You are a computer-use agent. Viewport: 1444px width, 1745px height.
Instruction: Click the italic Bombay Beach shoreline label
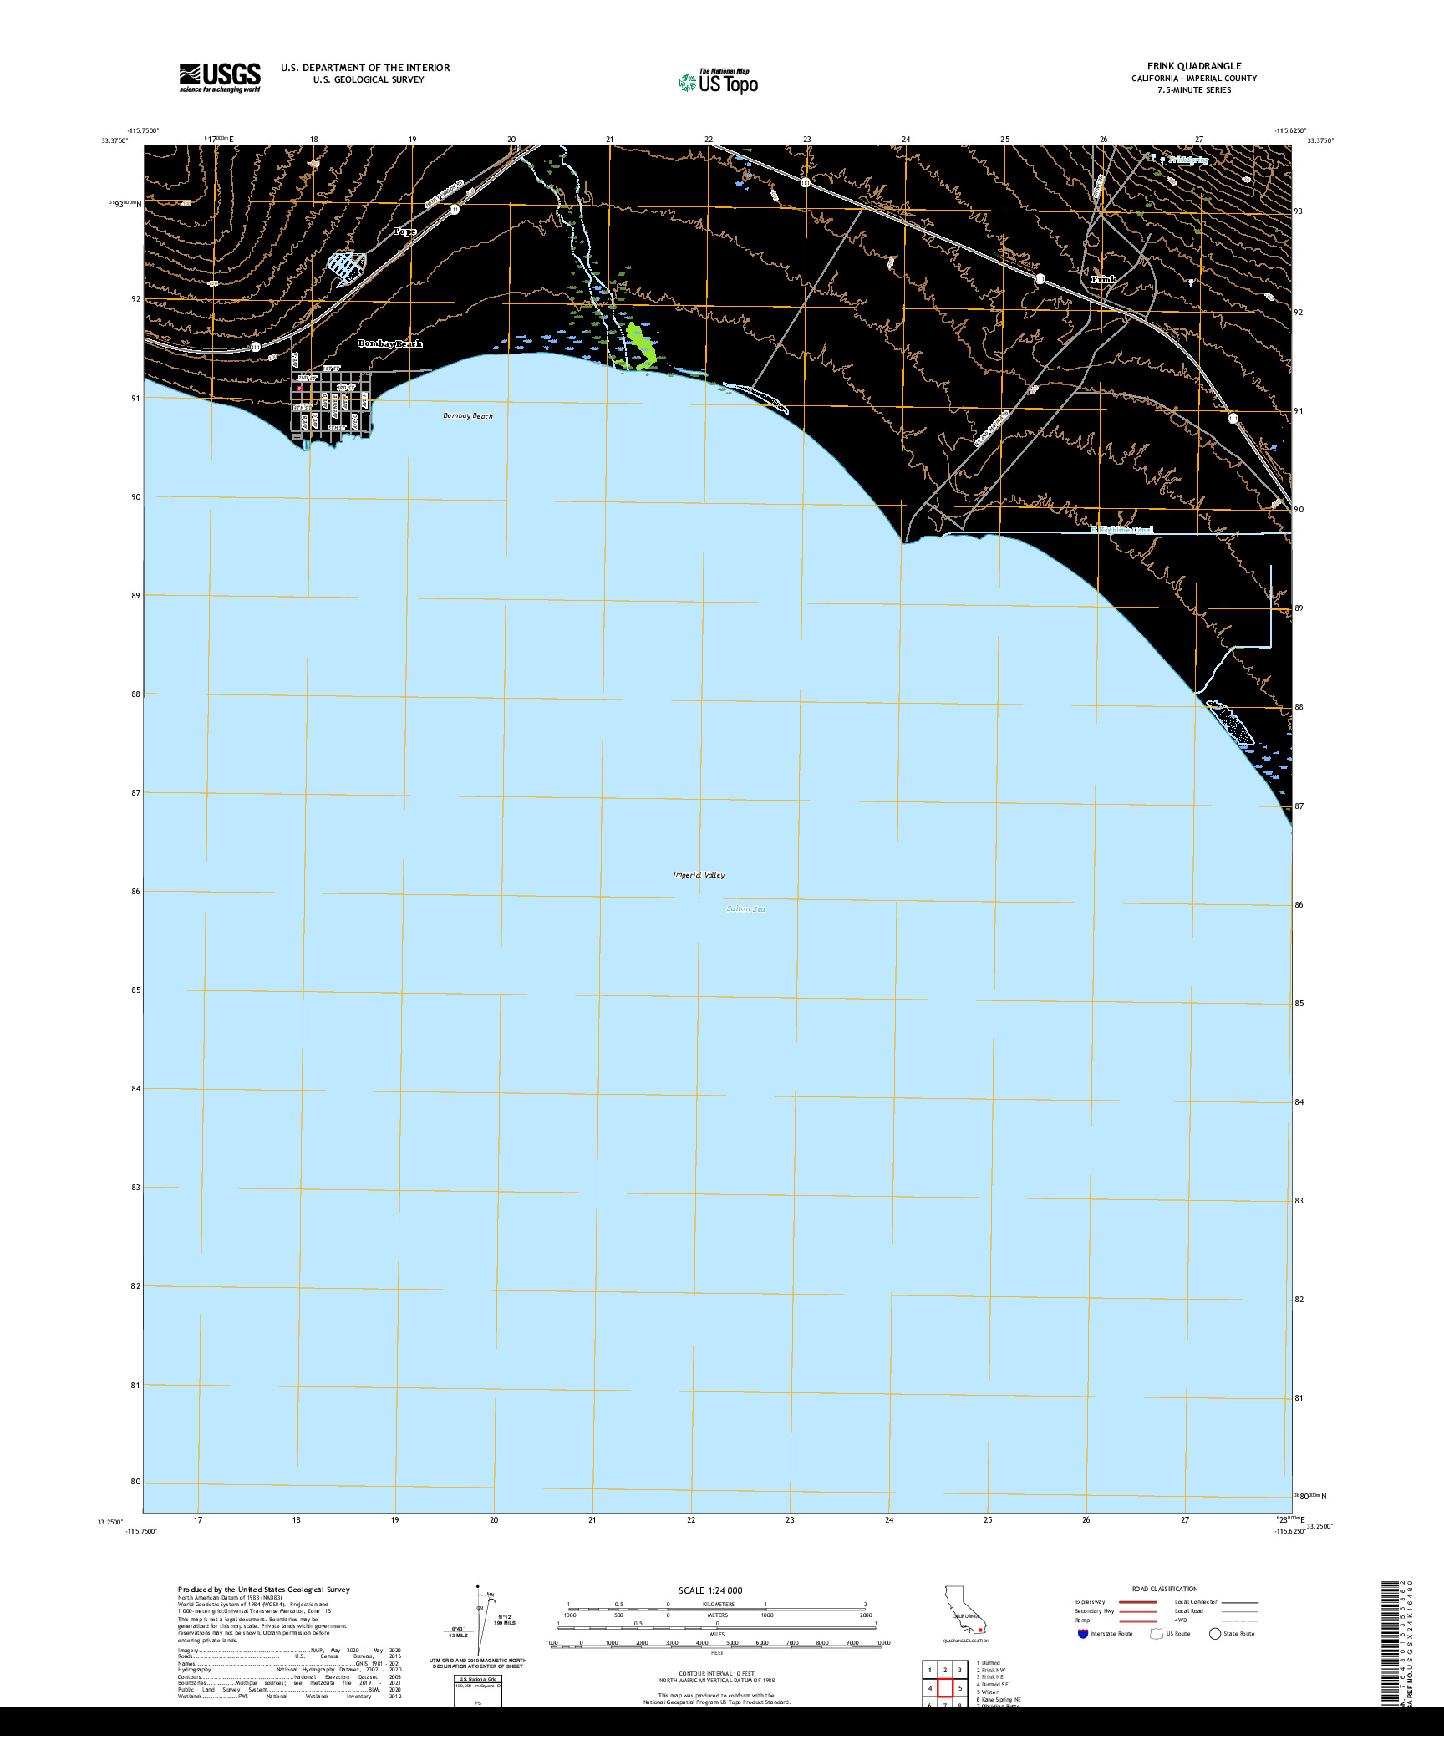(x=468, y=415)
